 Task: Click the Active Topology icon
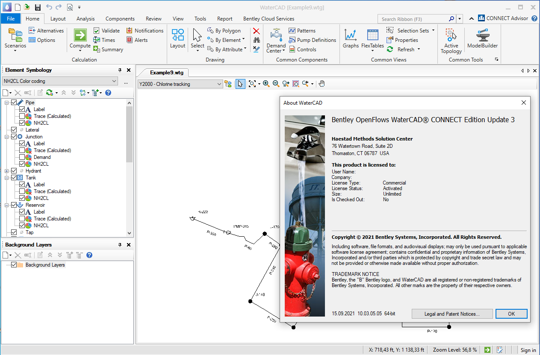click(451, 35)
